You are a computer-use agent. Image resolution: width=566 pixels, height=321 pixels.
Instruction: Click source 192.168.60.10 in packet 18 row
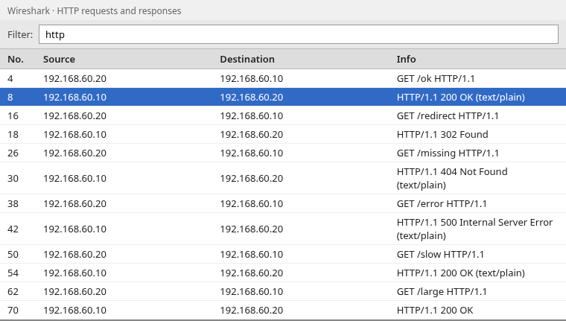pyautogui.click(x=74, y=134)
